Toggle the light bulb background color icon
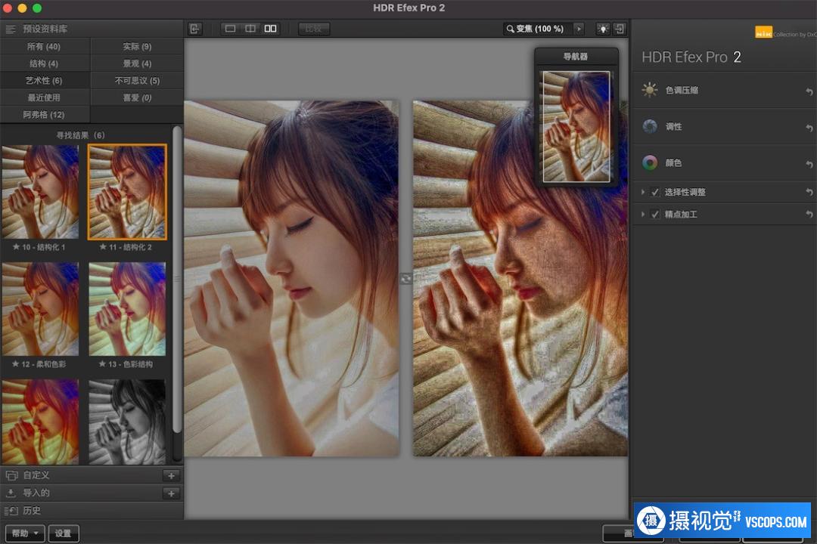This screenshot has height=544, width=817. pyautogui.click(x=603, y=29)
